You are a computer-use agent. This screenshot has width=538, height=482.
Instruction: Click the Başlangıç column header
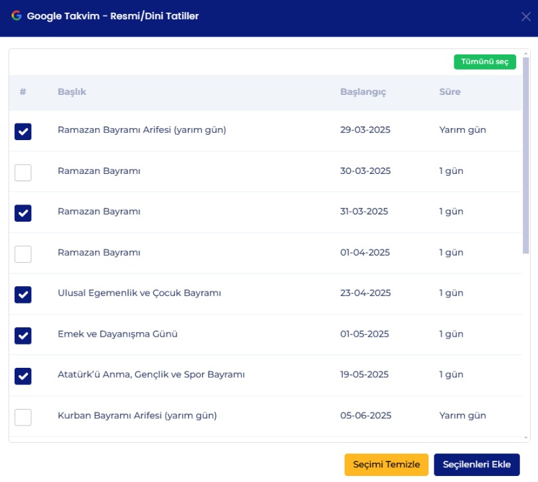363,92
